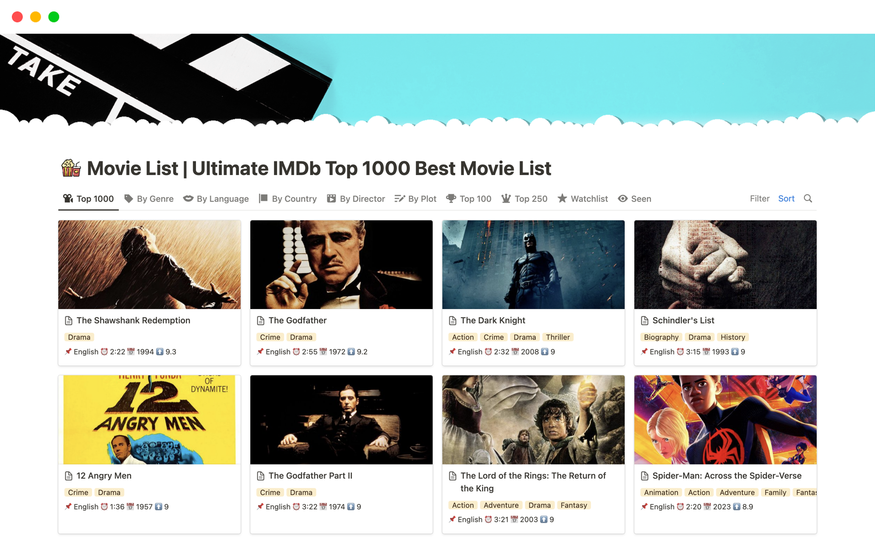Select the By Director view tab
The height and width of the screenshot is (547, 875).
tap(356, 199)
